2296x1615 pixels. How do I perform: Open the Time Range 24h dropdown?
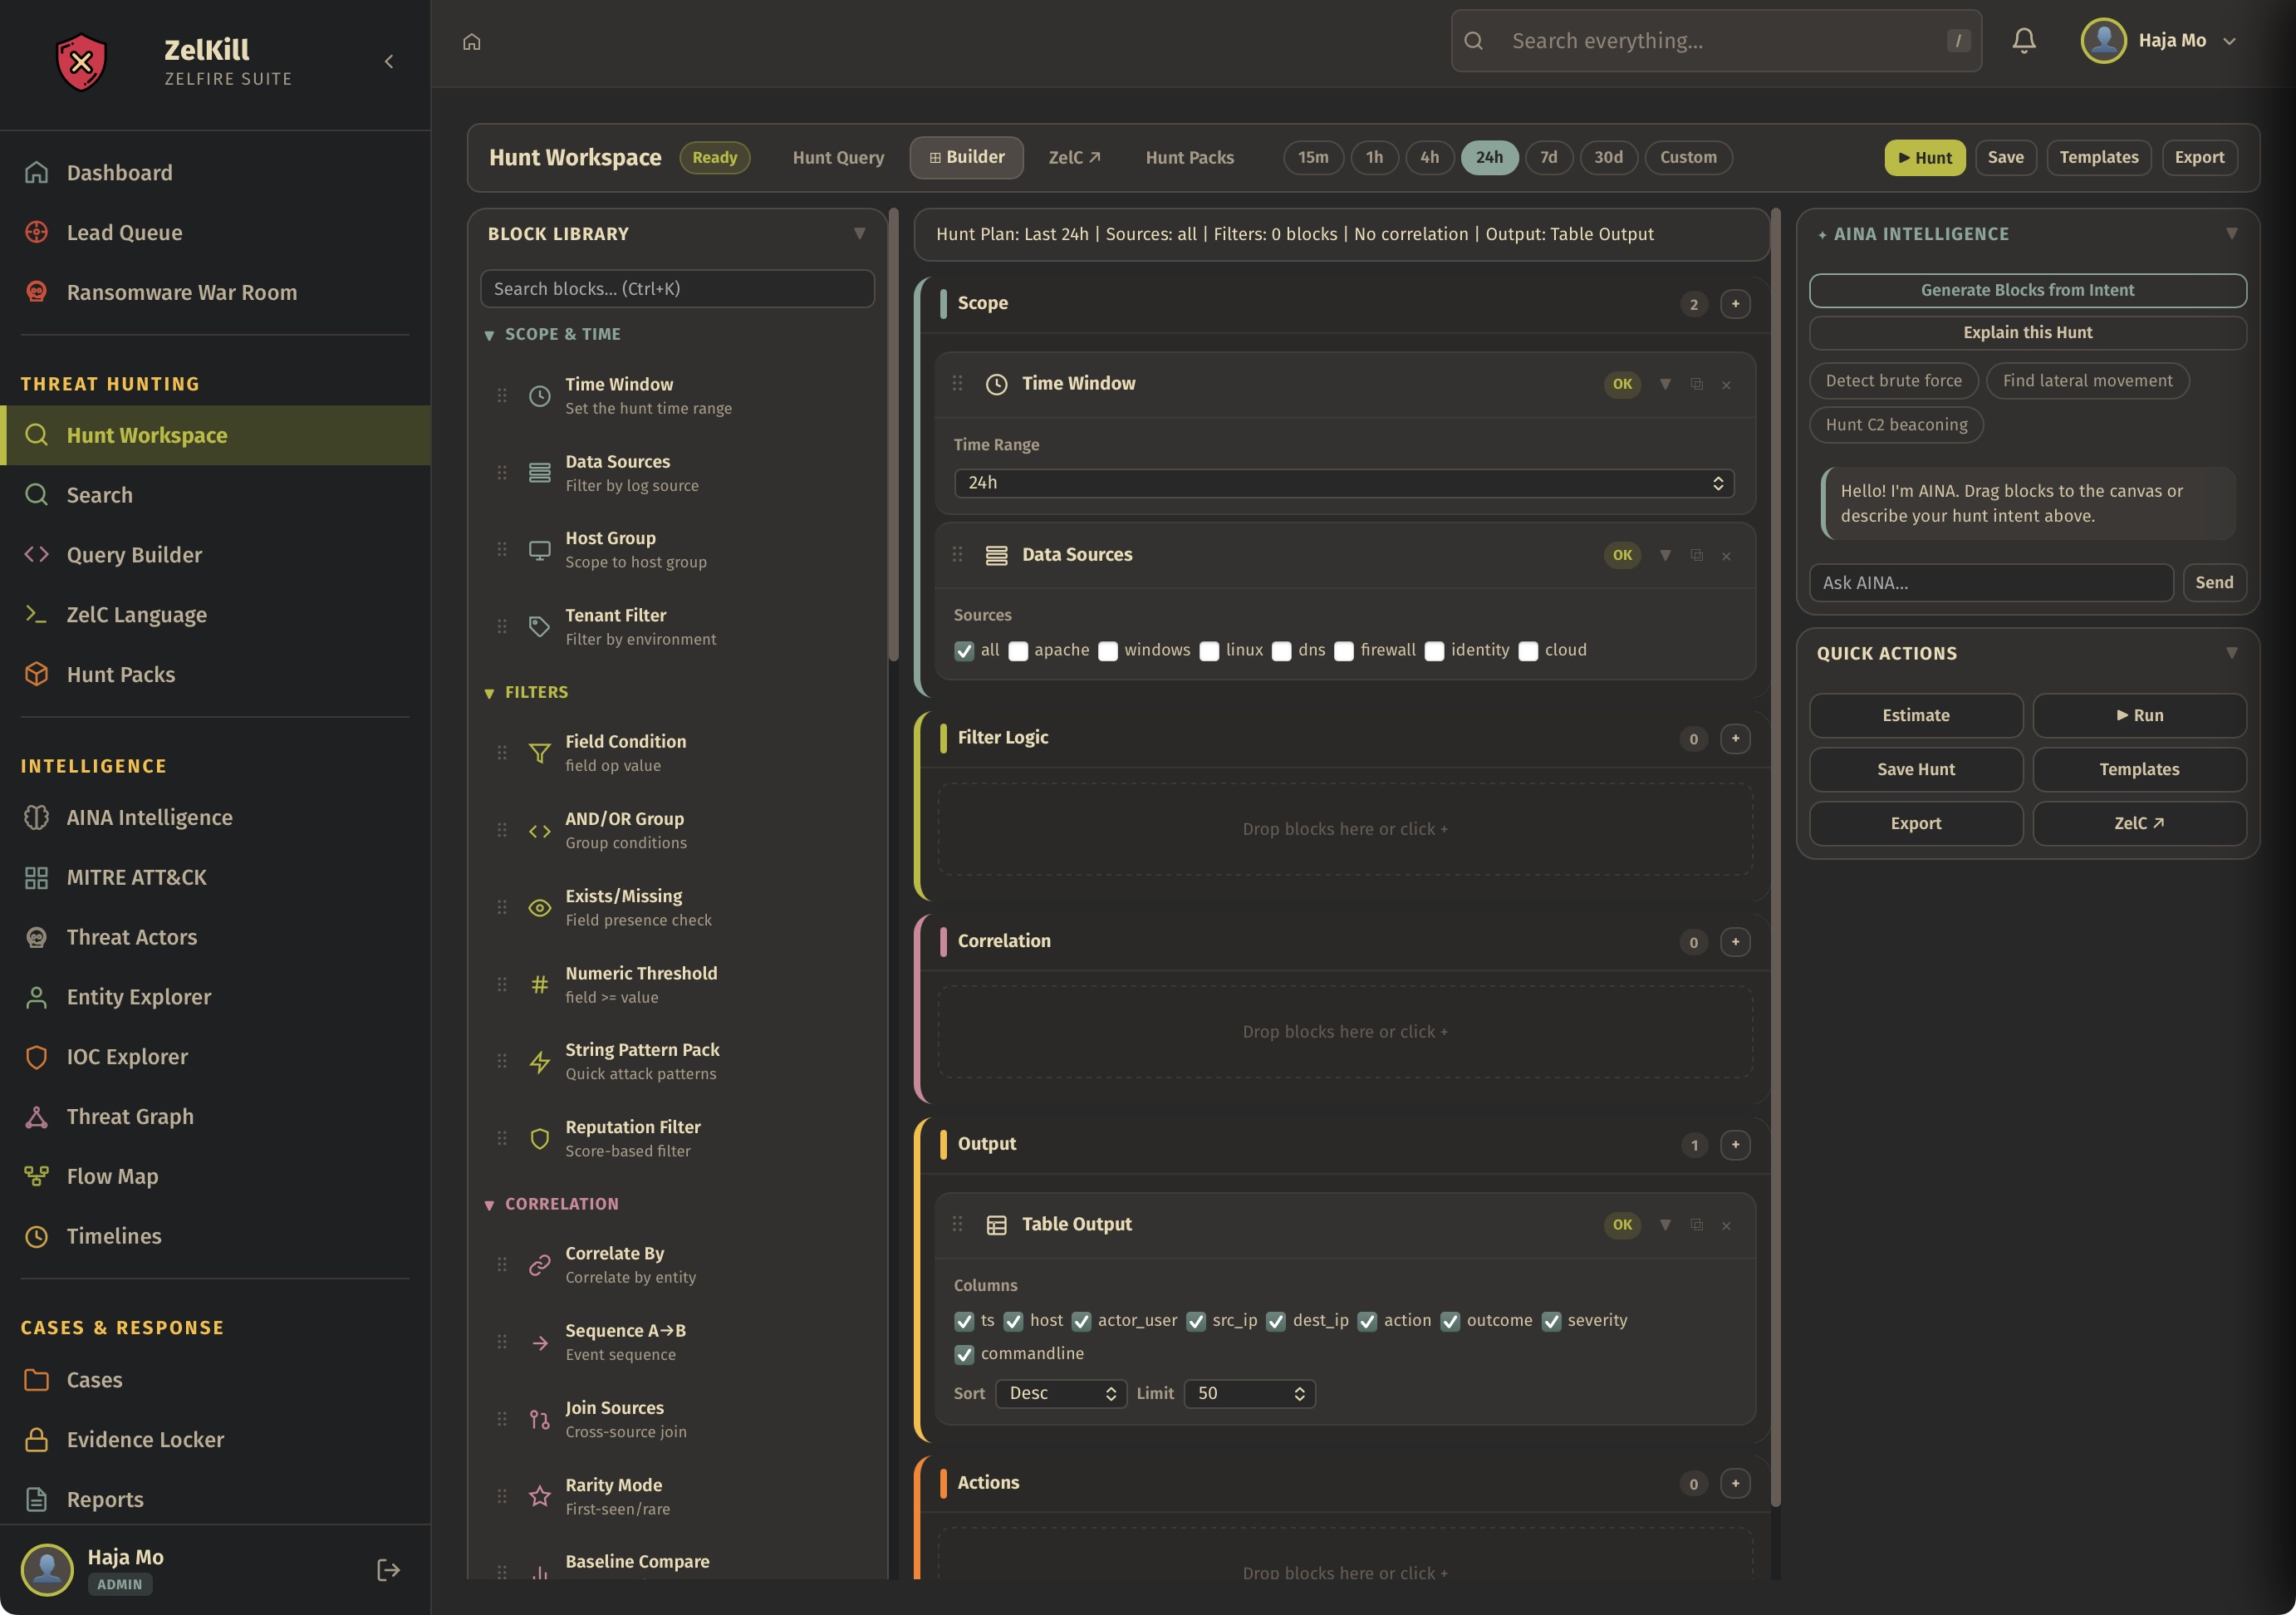pyautogui.click(x=1343, y=483)
